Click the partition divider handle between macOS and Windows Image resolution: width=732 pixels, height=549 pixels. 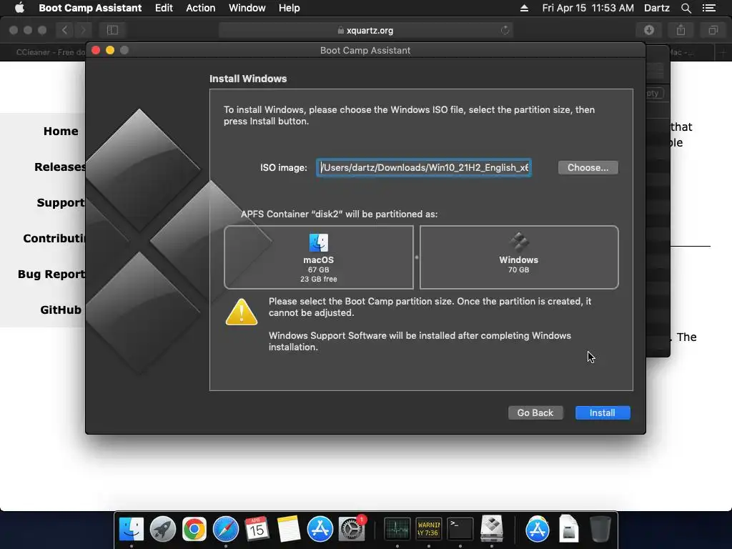[417, 257]
